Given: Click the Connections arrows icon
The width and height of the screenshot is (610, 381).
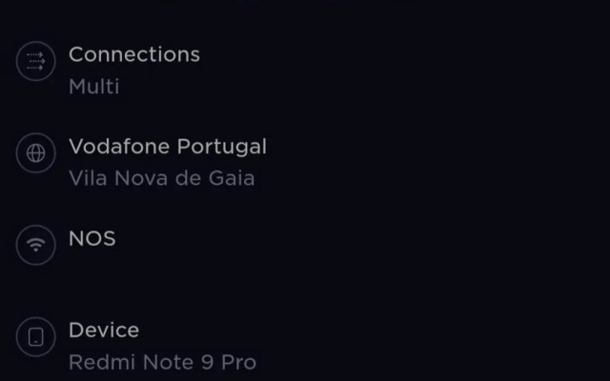Looking at the screenshot, I should click(x=36, y=62).
